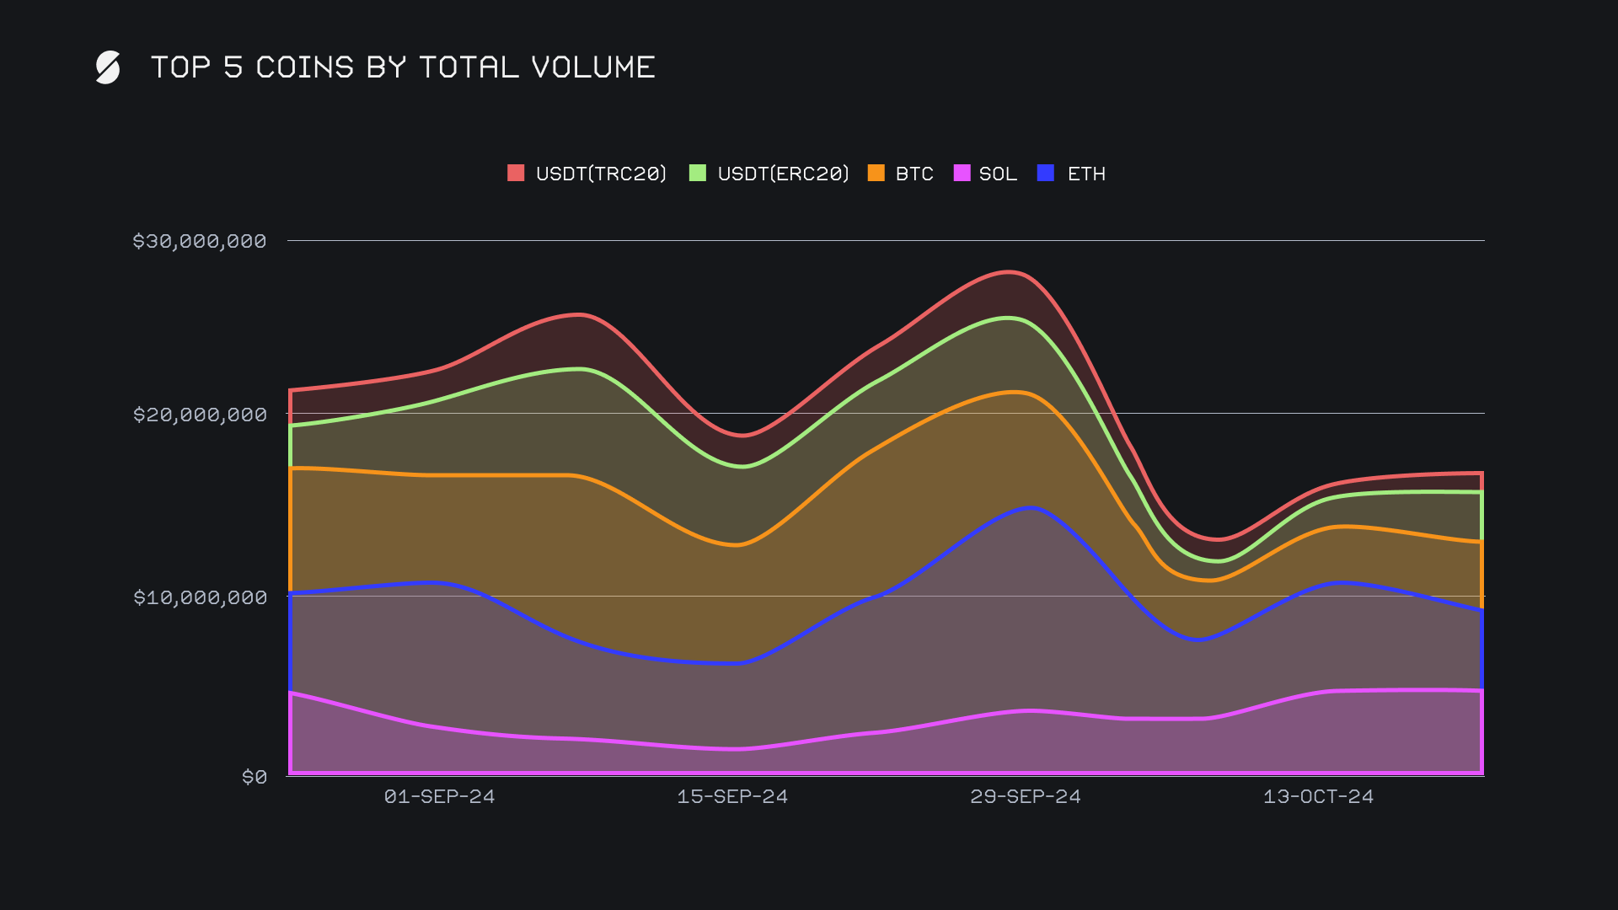Hide the BTC series via legend text

coord(914,174)
